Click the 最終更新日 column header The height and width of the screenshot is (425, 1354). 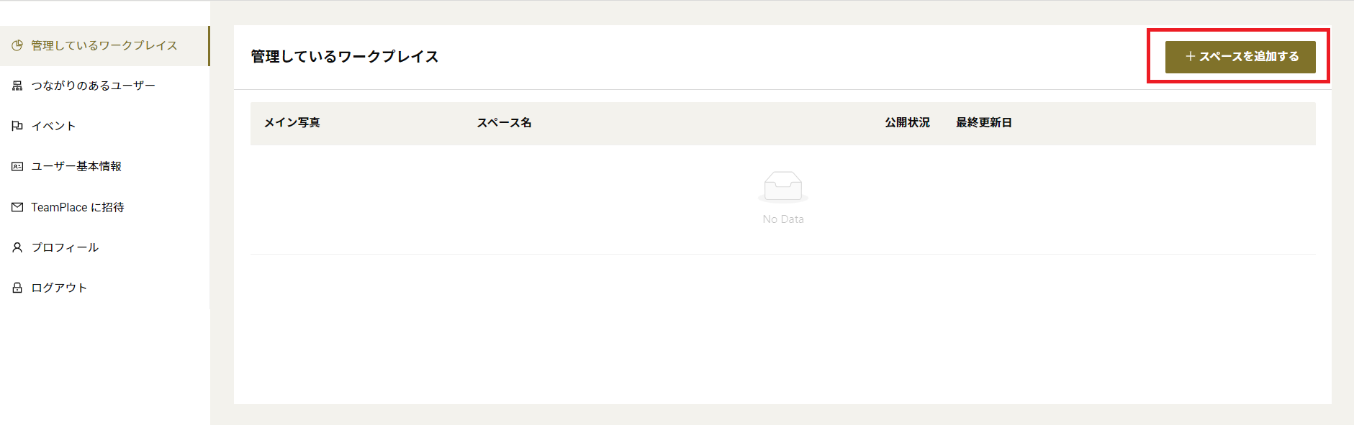(983, 123)
